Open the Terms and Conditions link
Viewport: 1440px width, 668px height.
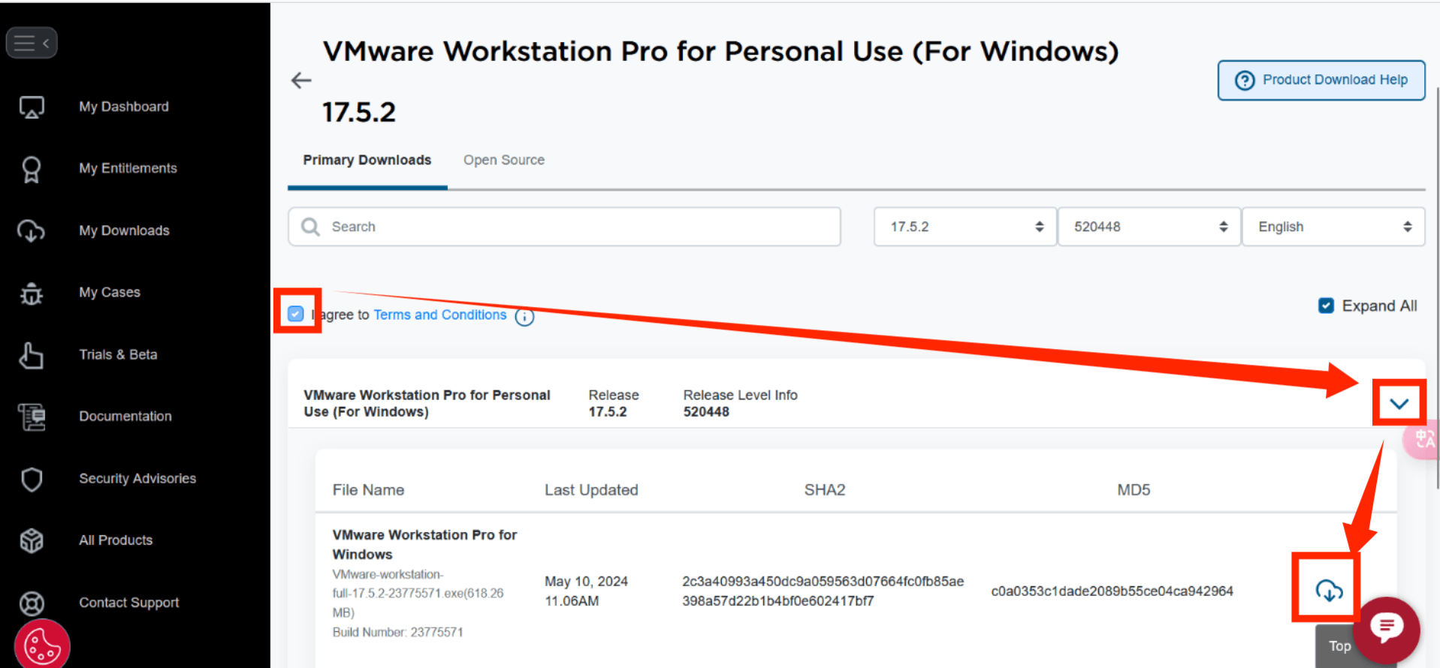(439, 314)
